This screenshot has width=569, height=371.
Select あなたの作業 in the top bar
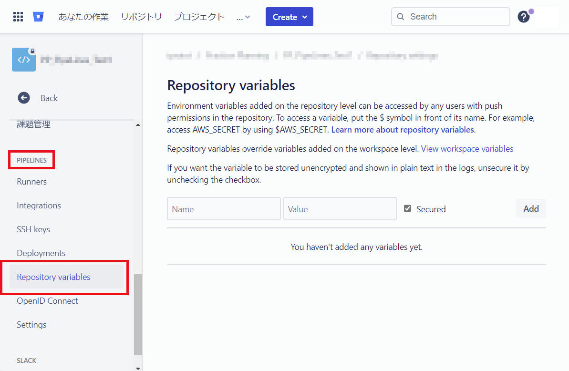[83, 16]
